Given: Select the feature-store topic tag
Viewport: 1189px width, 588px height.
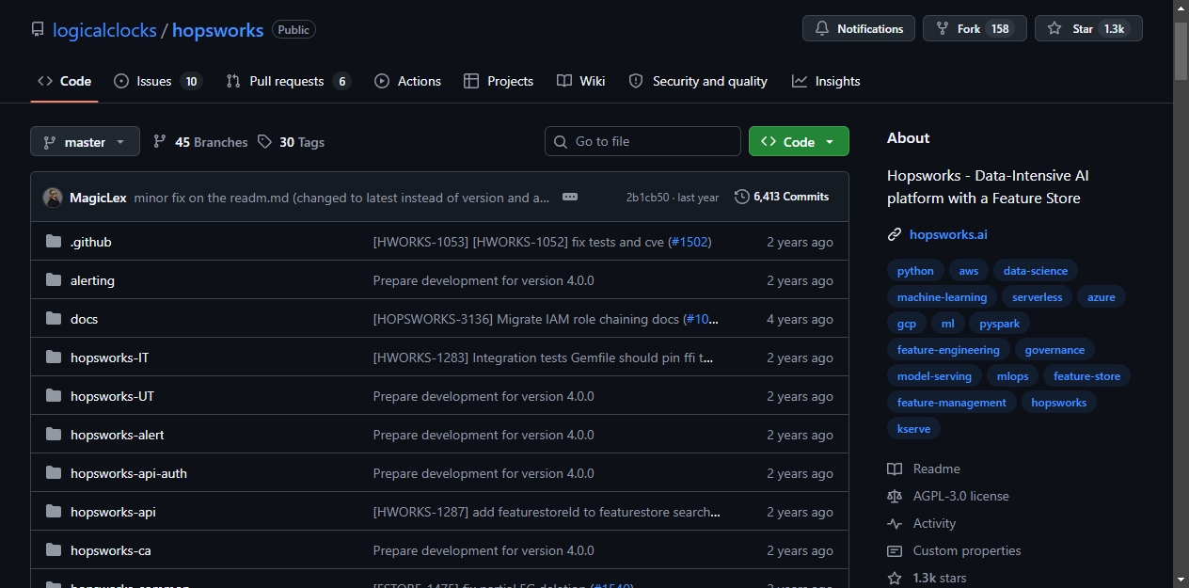Looking at the screenshot, I should [1087, 376].
